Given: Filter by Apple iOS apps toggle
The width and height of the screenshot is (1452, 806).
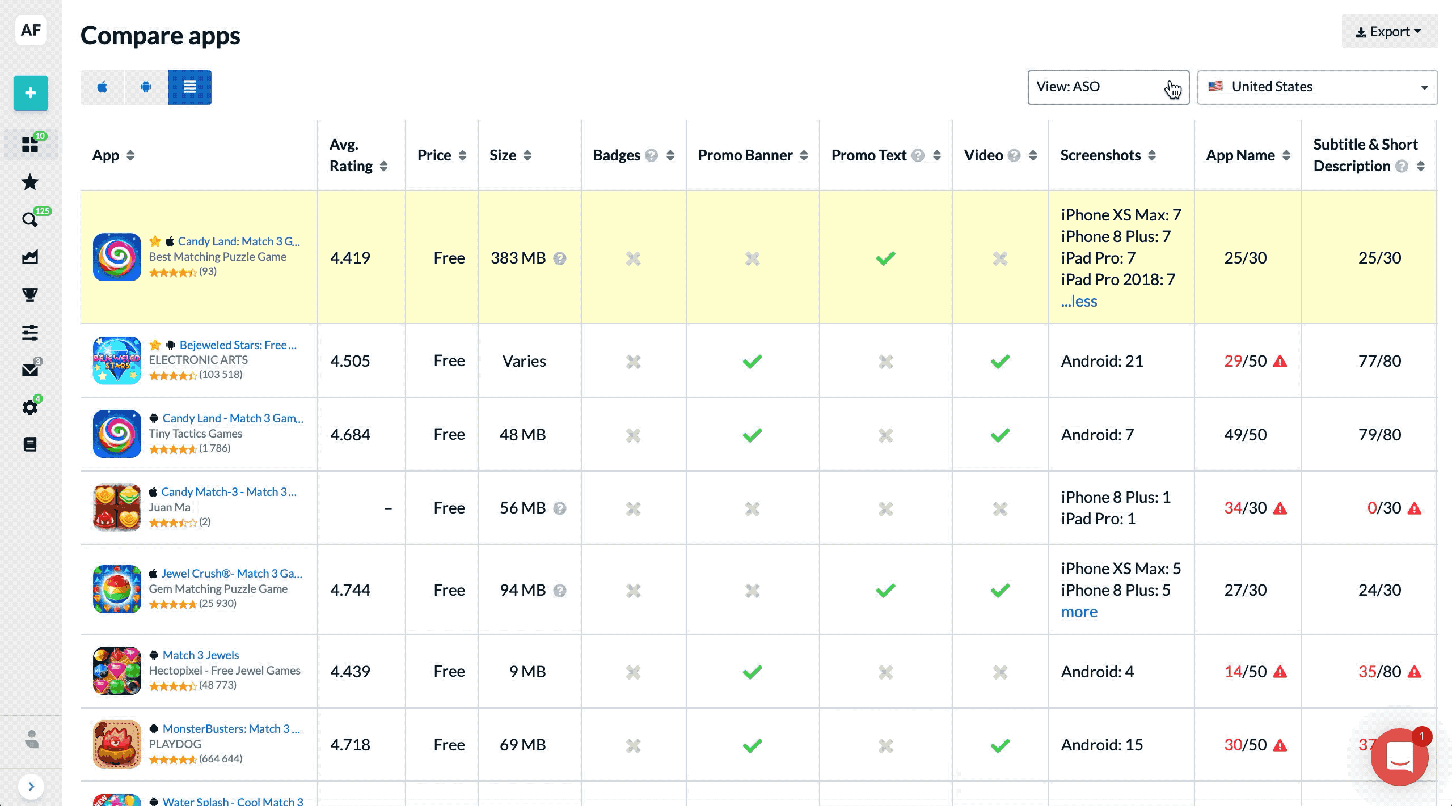Looking at the screenshot, I should click(103, 87).
